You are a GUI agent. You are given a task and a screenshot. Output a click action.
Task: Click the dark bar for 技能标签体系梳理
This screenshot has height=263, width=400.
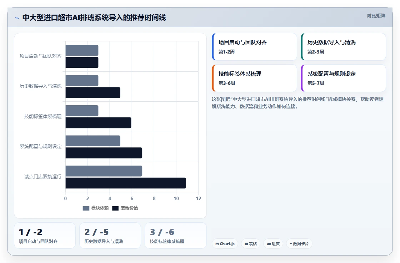(x=98, y=123)
